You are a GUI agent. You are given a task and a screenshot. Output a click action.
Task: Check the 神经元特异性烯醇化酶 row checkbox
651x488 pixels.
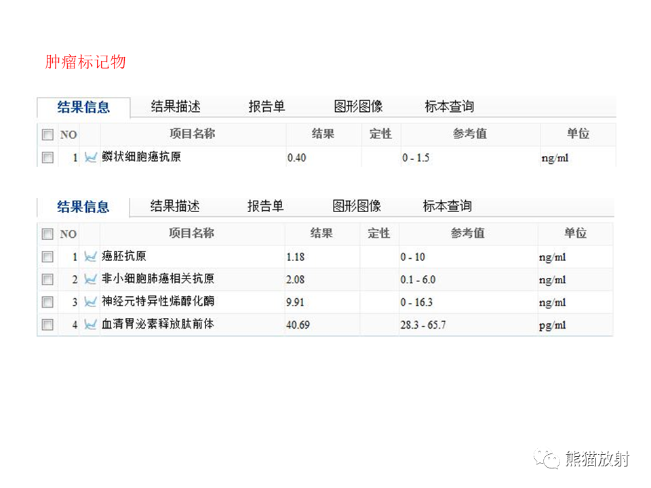pyautogui.click(x=47, y=302)
